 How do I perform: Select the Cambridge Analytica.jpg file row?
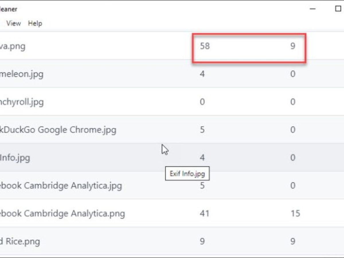[x=61, y=185]
